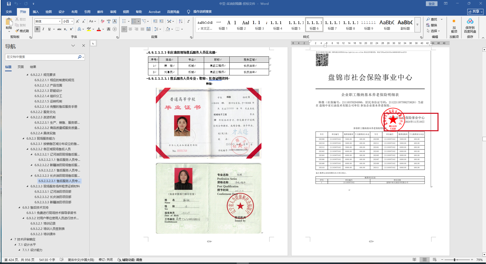The height and width of the screenshot is (264, 486).
Task: Open the 插入 ribbon tab
Action: [36, 12]
